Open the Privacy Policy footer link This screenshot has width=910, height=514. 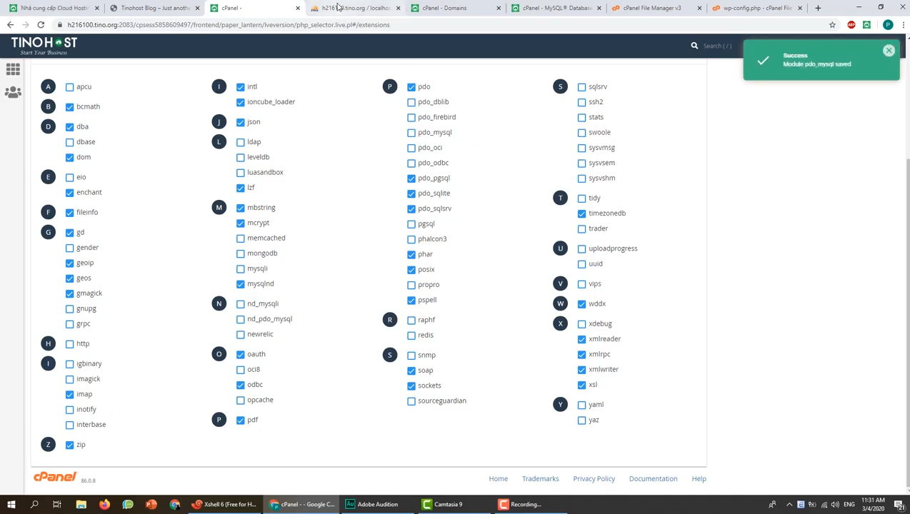pos(594,479)
